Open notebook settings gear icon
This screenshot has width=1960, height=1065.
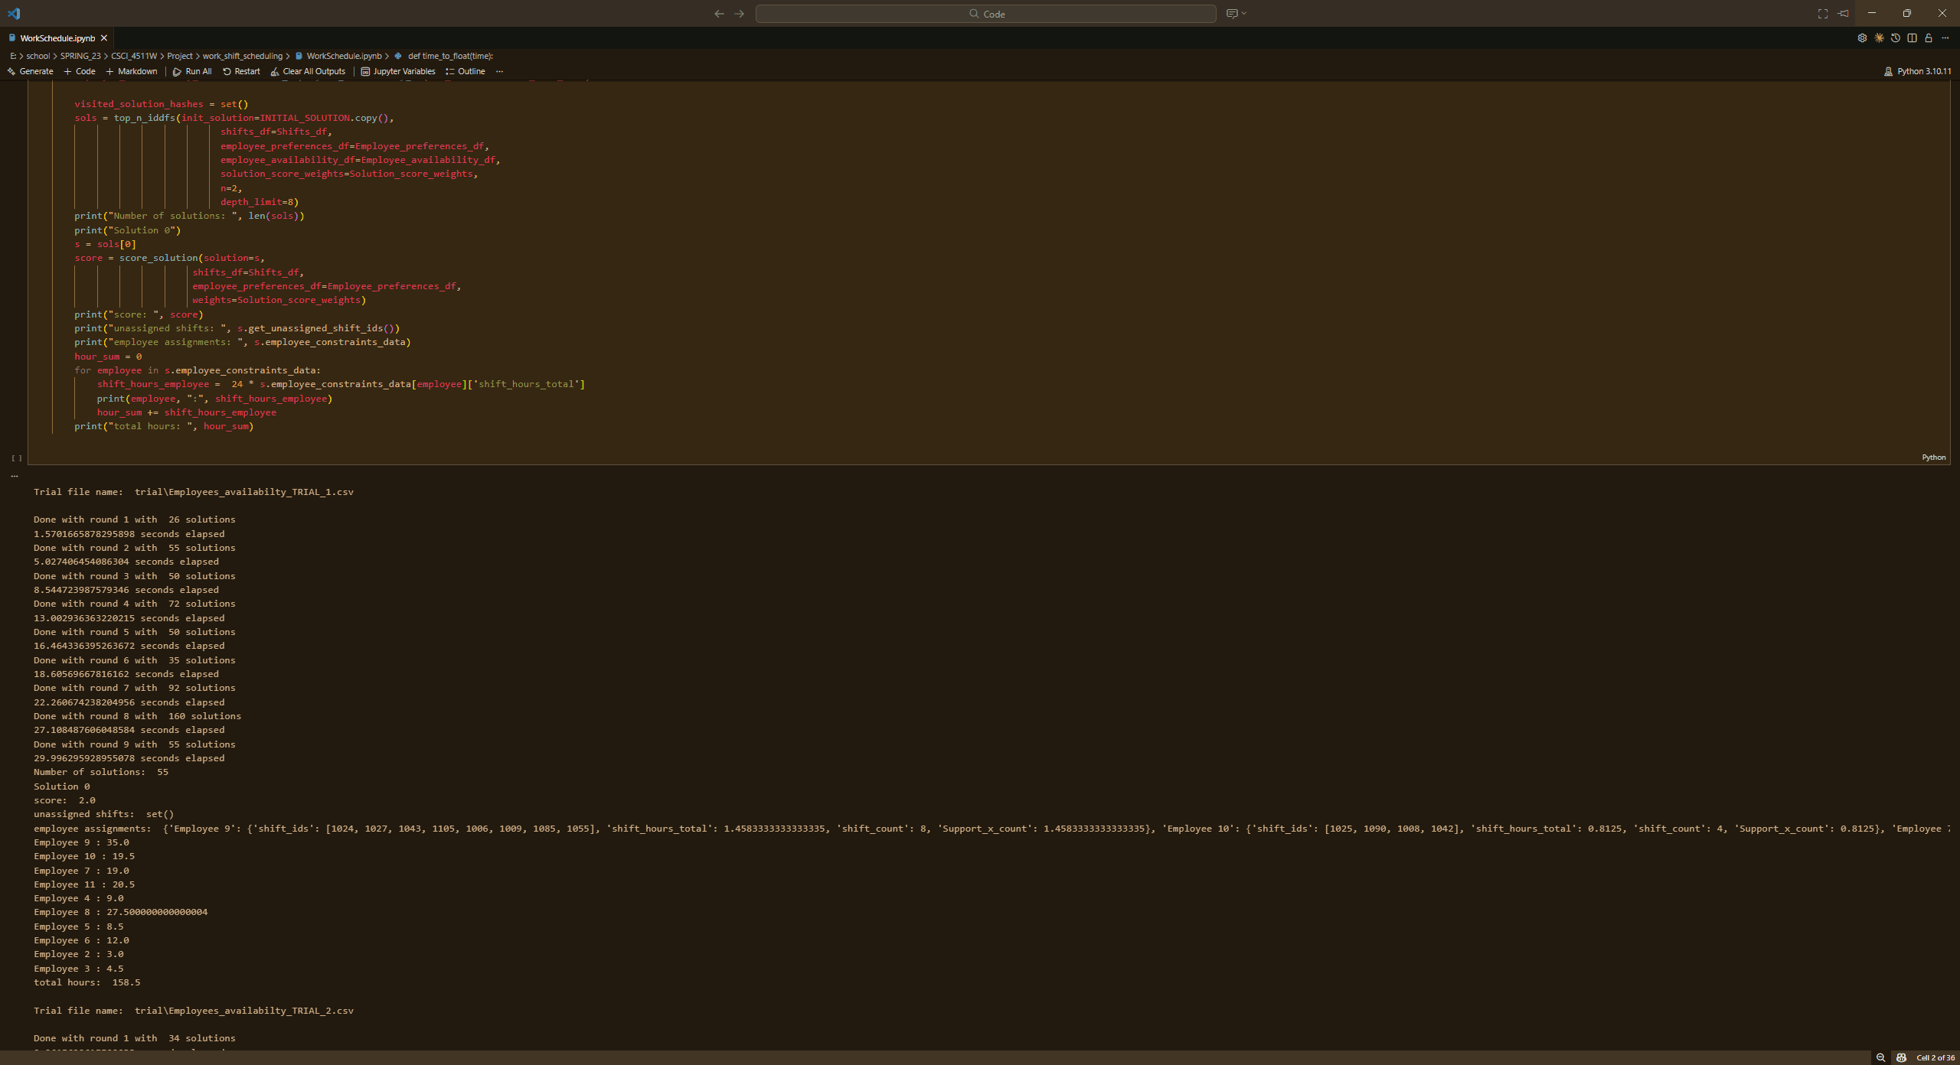tap(1862, 38)
